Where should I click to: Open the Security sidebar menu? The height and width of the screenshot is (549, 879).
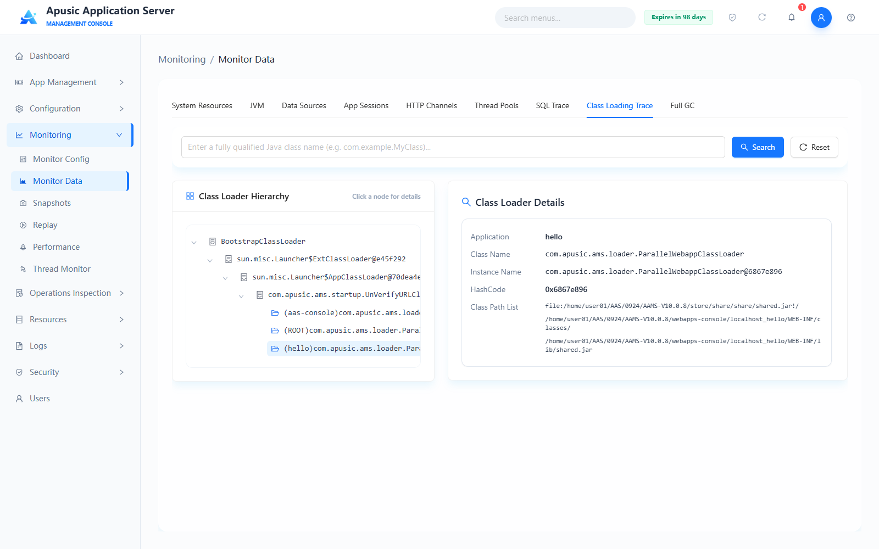(x=70, y=372)
